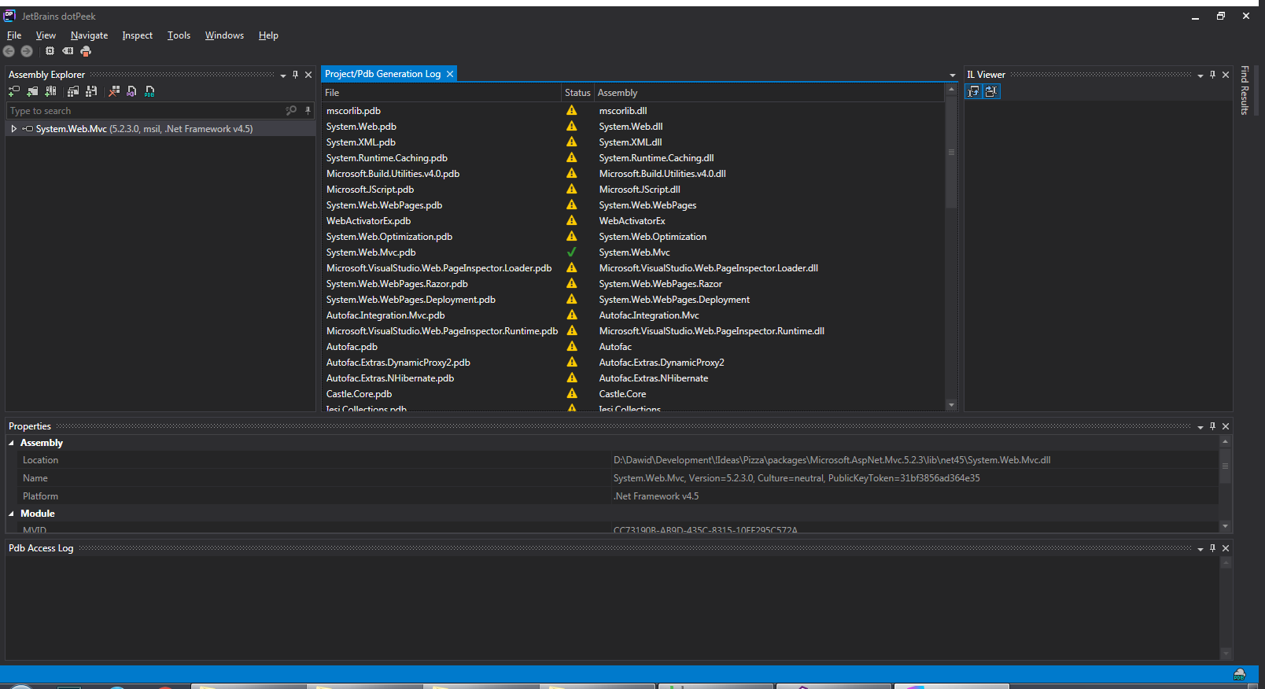
Task: Close the Project/Pdb Generation Log tab
Action: pos(450,74)
